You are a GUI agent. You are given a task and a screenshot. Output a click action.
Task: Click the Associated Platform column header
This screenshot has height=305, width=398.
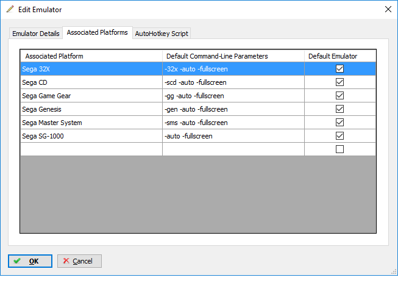(91, 56)
